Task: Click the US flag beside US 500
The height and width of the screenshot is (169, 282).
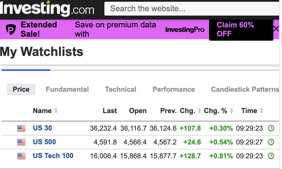Action: pyautogui.click(x=21, y=142)
